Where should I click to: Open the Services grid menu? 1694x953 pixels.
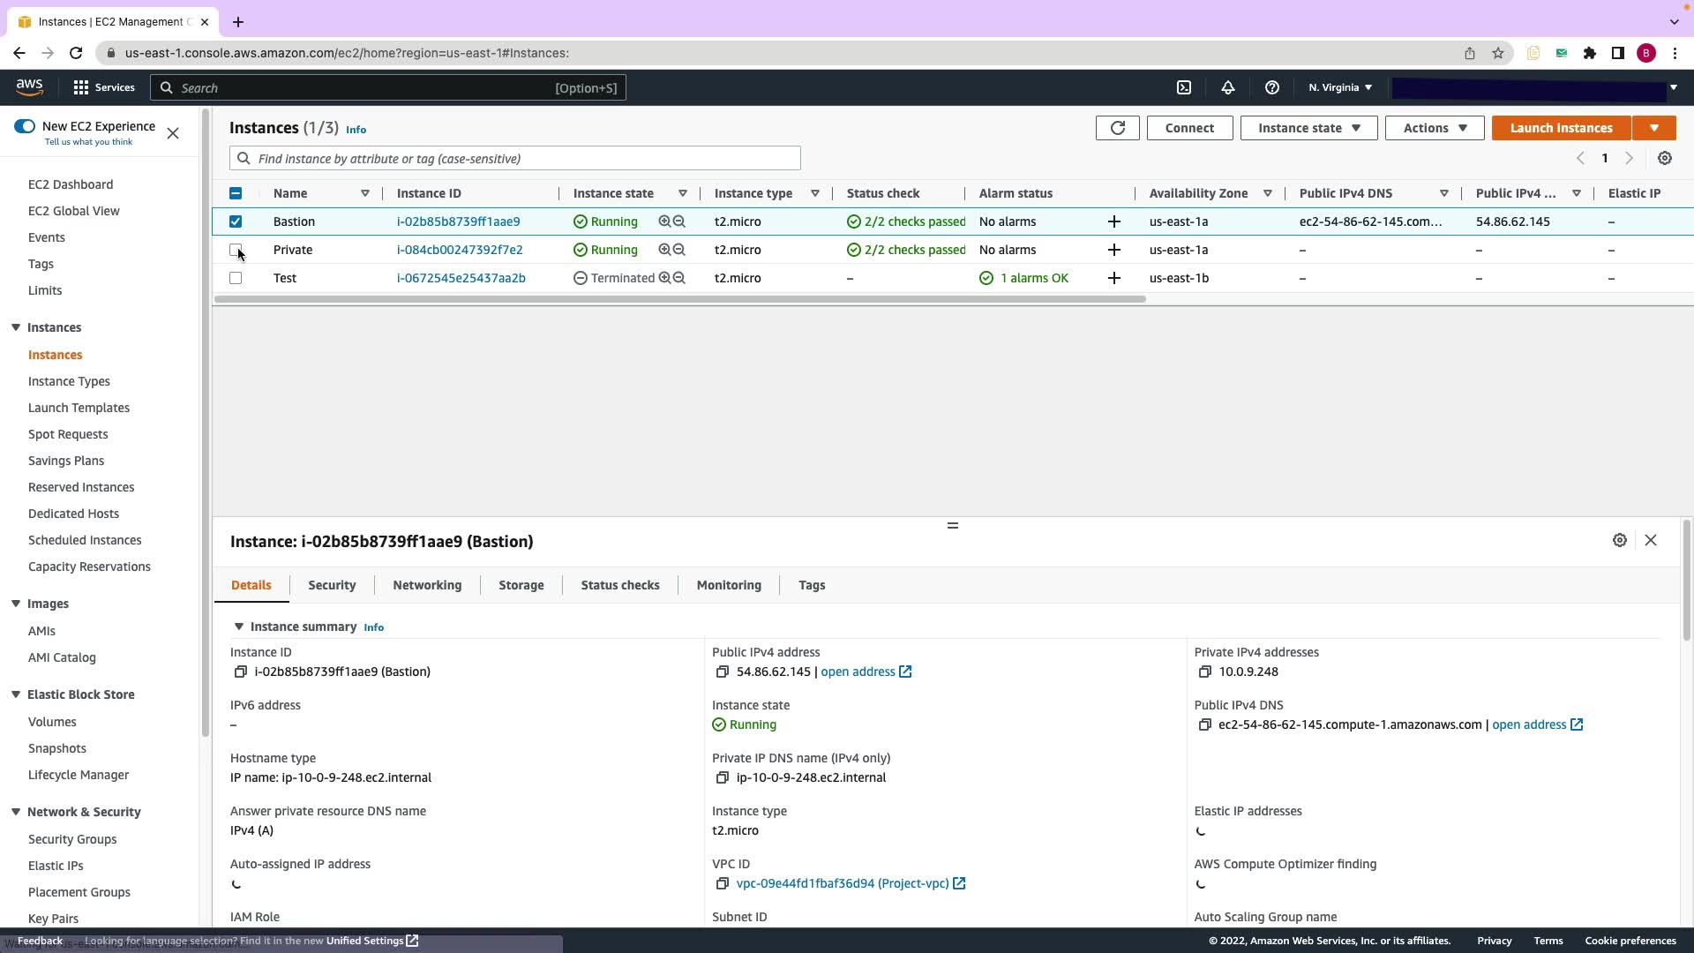[x=104, y=87]
